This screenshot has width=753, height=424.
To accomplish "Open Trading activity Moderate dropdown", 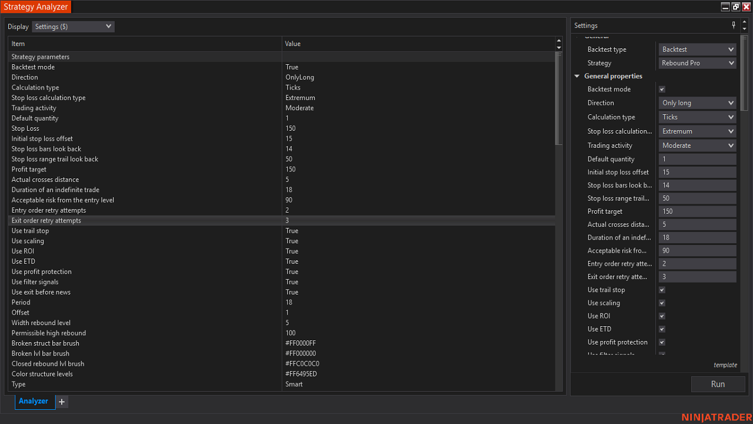I will pos(697,145).
